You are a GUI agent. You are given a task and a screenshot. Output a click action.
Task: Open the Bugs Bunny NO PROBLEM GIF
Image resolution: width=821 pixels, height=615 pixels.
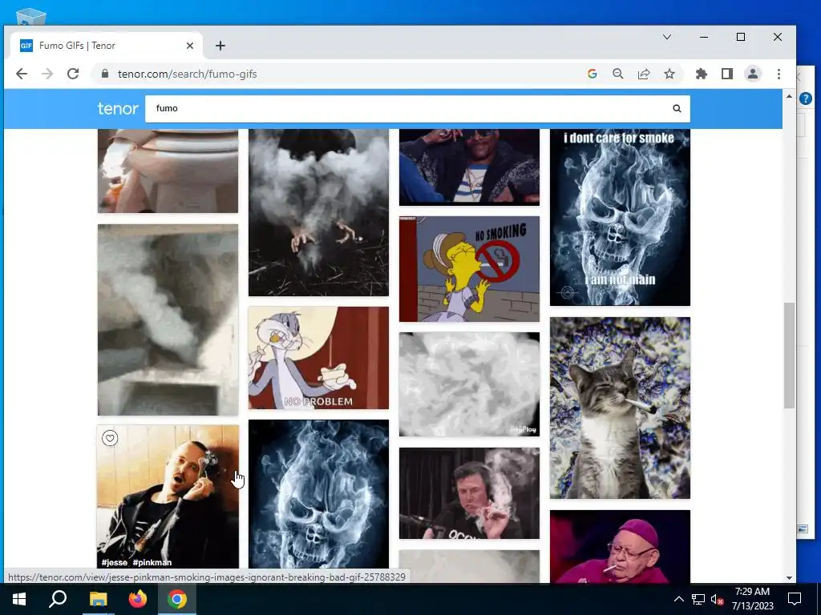318,358
